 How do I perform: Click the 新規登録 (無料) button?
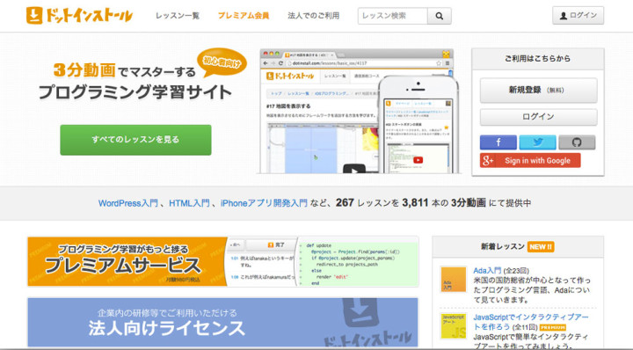click(538, 91)
